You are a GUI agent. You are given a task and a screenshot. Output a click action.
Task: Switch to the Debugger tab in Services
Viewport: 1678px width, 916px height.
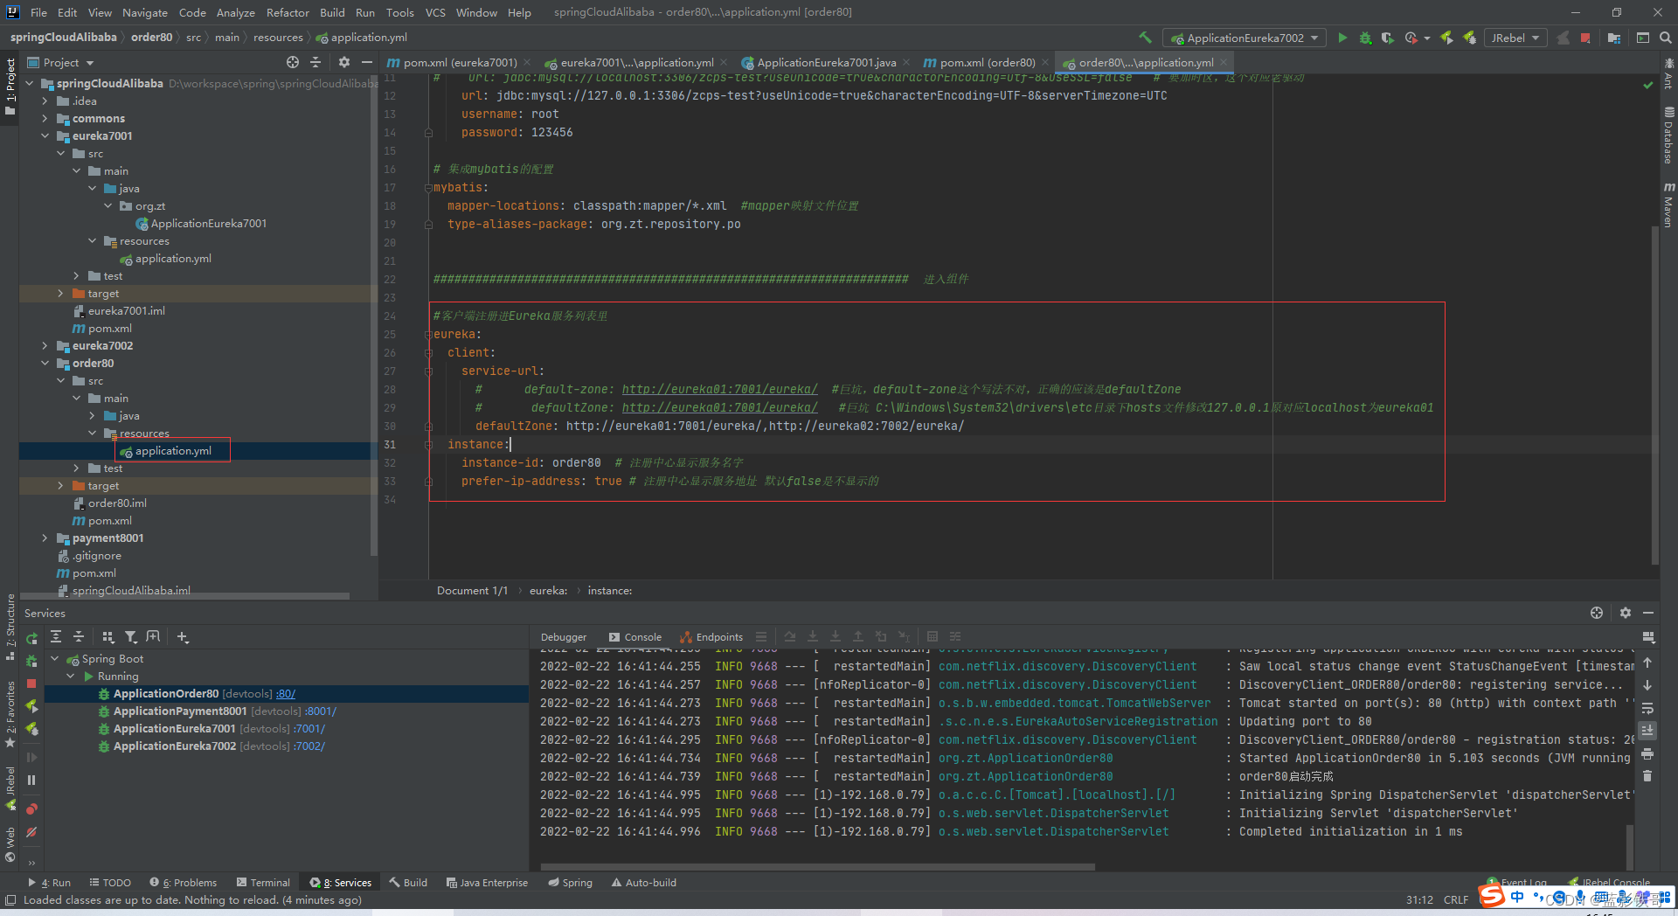pos(564,636)
